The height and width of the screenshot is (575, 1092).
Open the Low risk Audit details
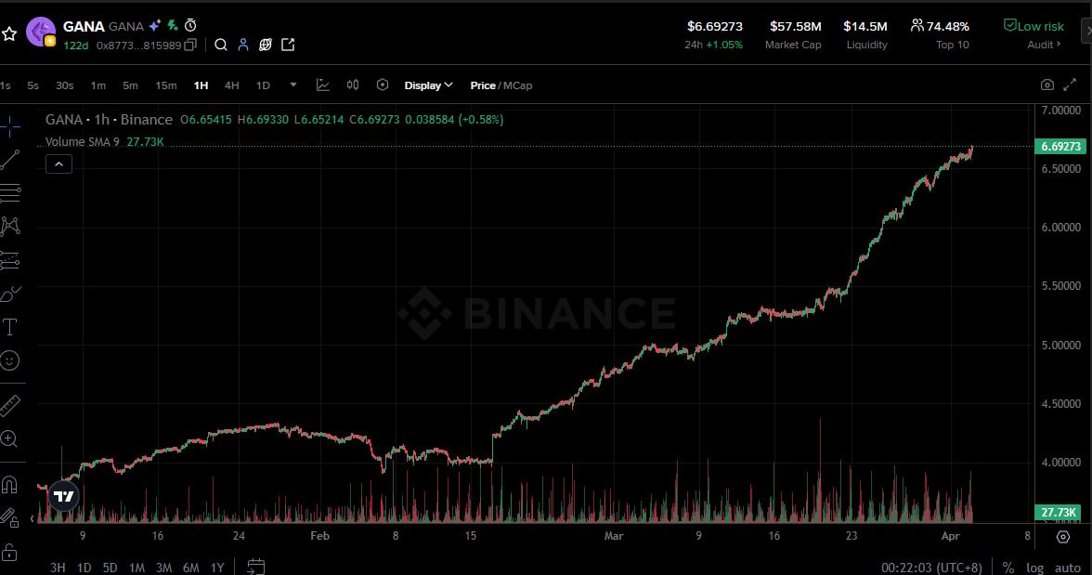1034,34
